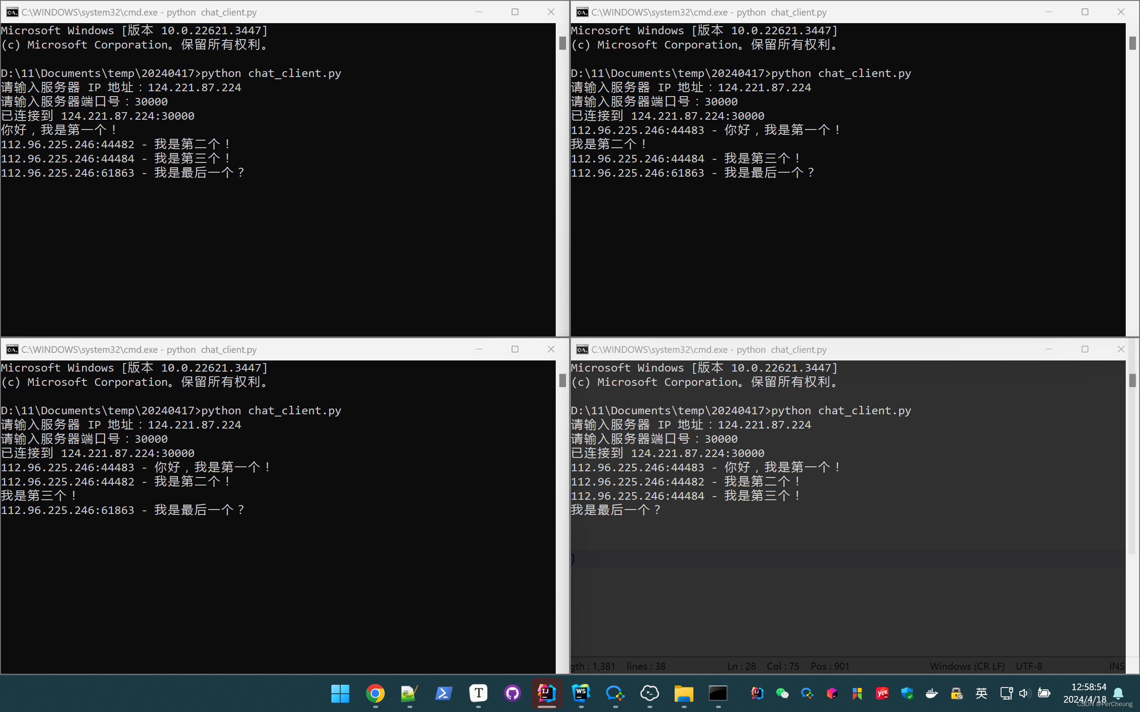This screenshot has height=712, width=1140.
Task: Open network settings tray icon
Action: coord(1006,693)
